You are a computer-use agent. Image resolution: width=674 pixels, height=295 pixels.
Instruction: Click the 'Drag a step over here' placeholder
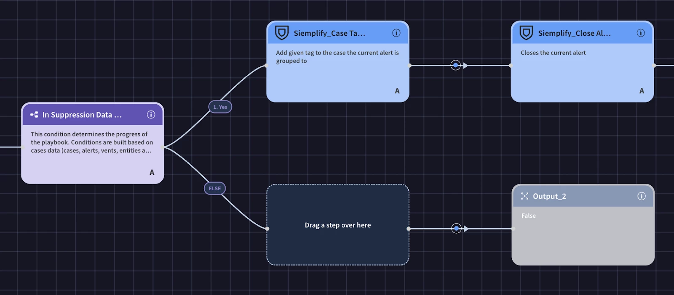338,225
